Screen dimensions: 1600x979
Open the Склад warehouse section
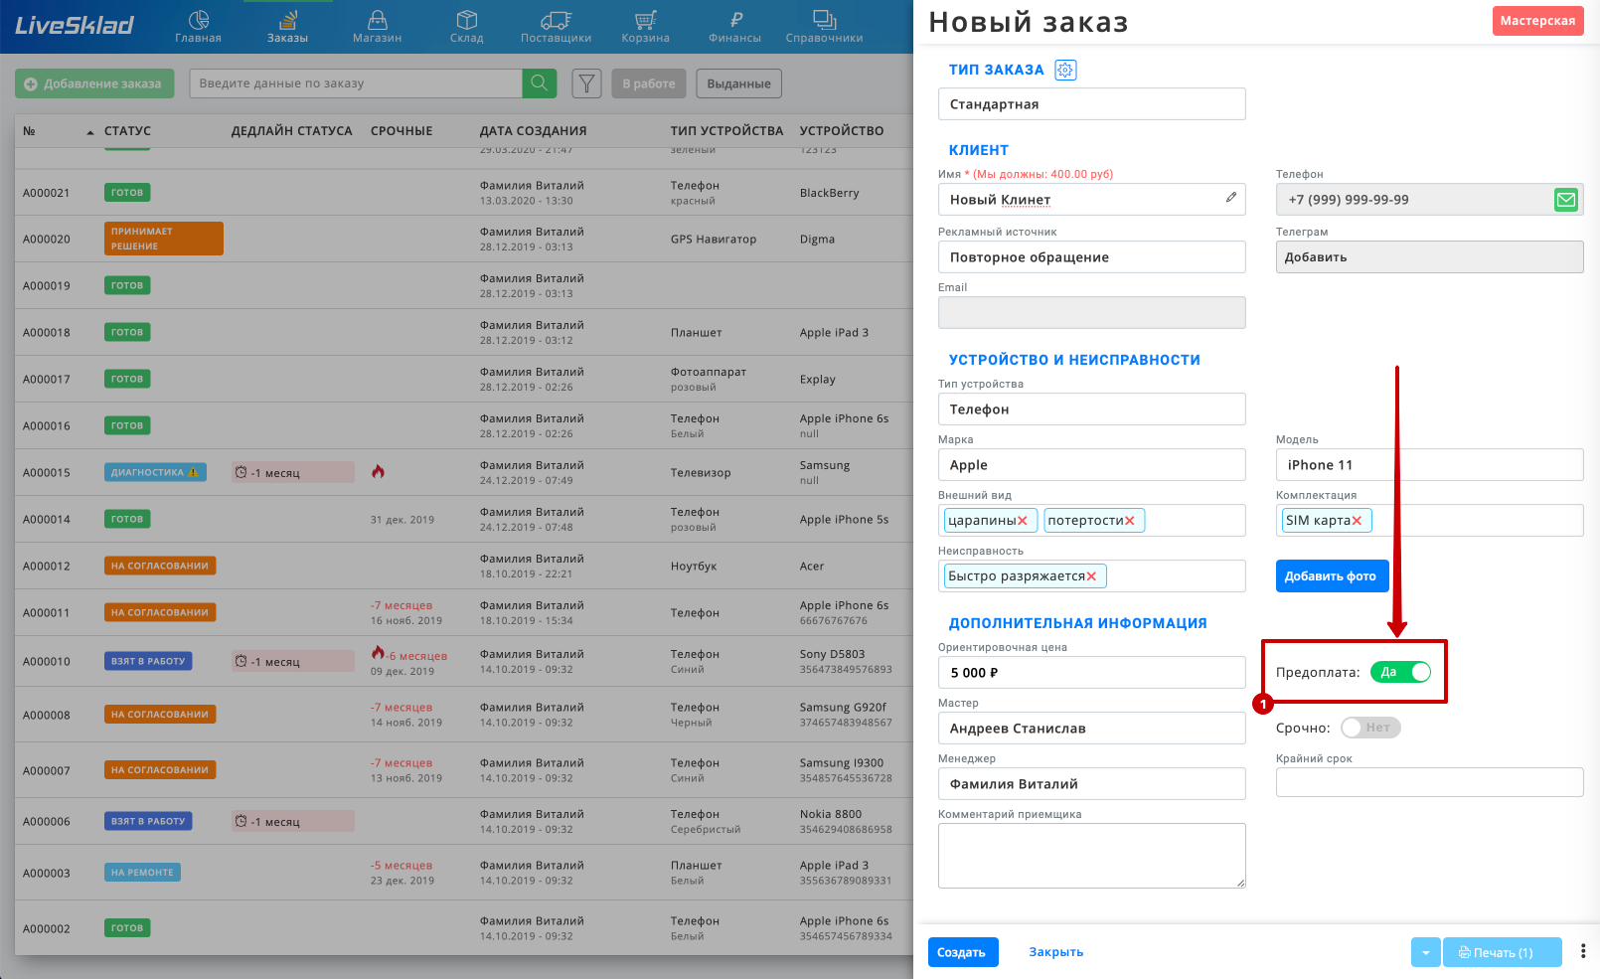click(x=466, y=27)
